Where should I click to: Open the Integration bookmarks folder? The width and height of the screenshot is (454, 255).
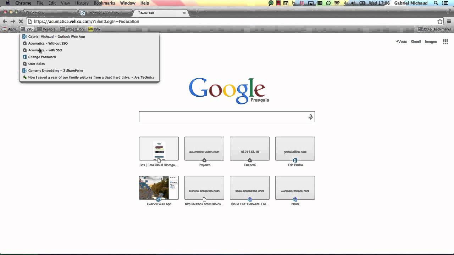[72, 29]
